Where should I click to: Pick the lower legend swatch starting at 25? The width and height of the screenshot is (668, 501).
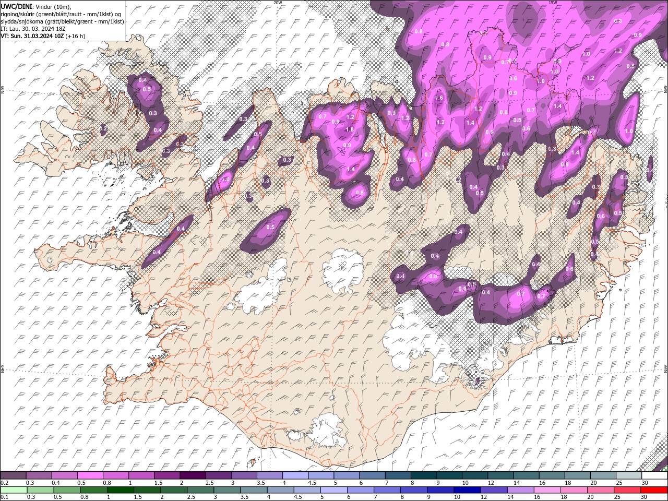(x=626, y=490)
